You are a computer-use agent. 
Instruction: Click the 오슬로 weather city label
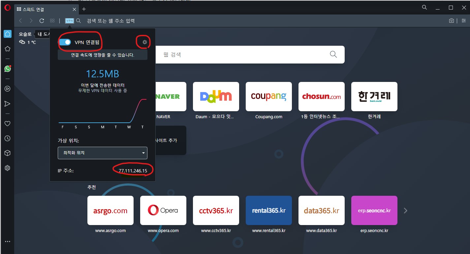pyautogui.click(x=25, y=34)
